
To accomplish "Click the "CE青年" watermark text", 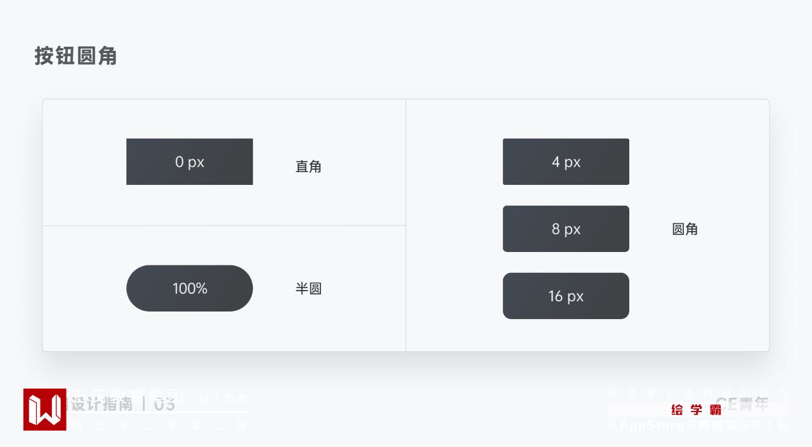I will 742,403.
